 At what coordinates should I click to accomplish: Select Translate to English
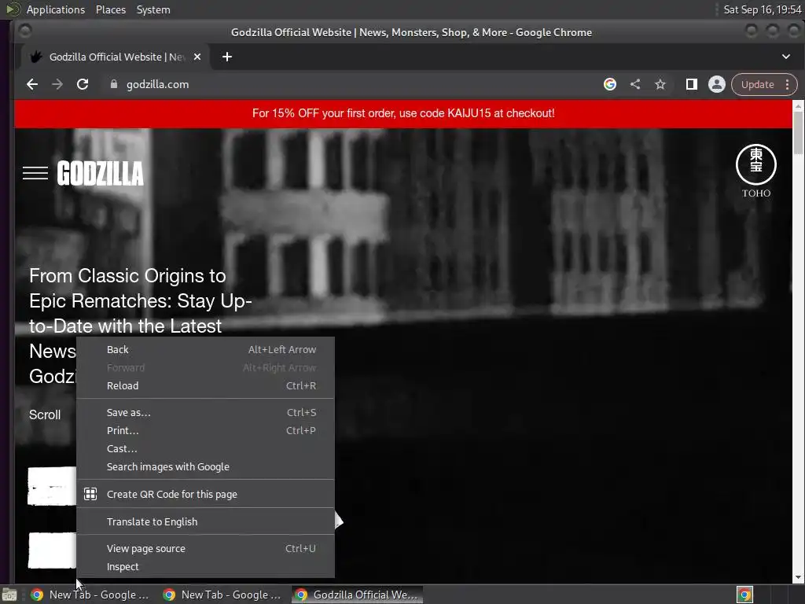coord(205,521)
